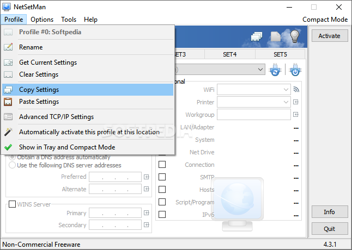Screen dimensions: 352x250
Task: Open the Options menu
Action: [x=42, y=20]
